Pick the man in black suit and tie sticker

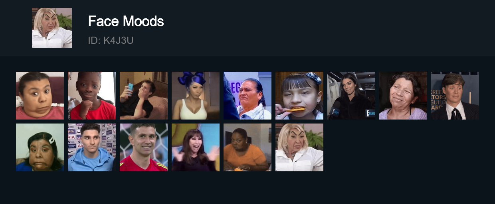[455, 96]
